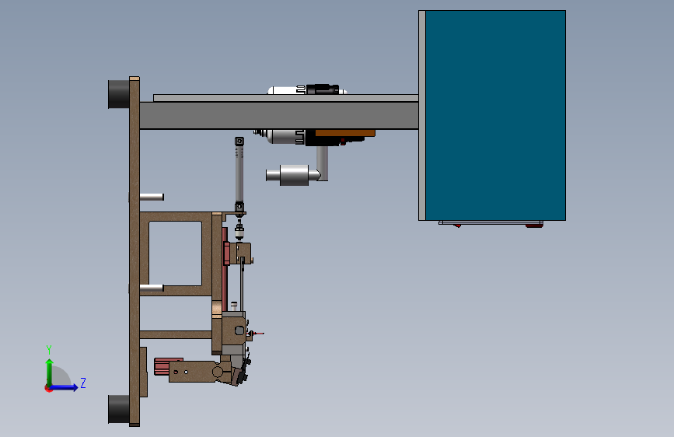Viewport: 674px width, 437px height.
Task: Select the gray horizontal beam
Action: pos(279,115)
